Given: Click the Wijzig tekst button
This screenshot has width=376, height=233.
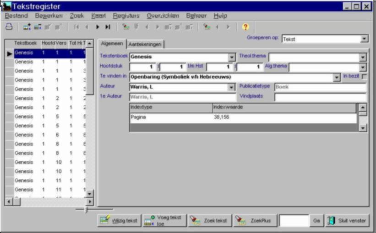Looking at the screenshot, I should [119, 221].
